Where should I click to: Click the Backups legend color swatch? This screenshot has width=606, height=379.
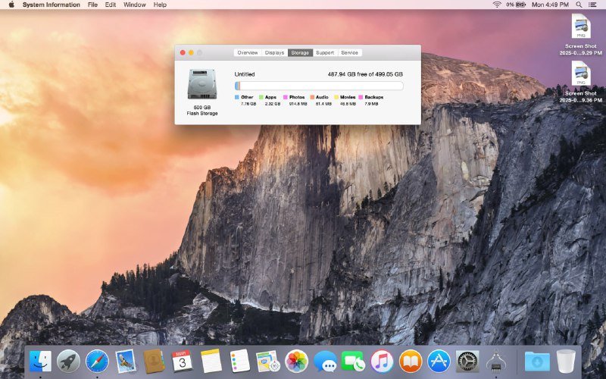(x=361, y=98)
